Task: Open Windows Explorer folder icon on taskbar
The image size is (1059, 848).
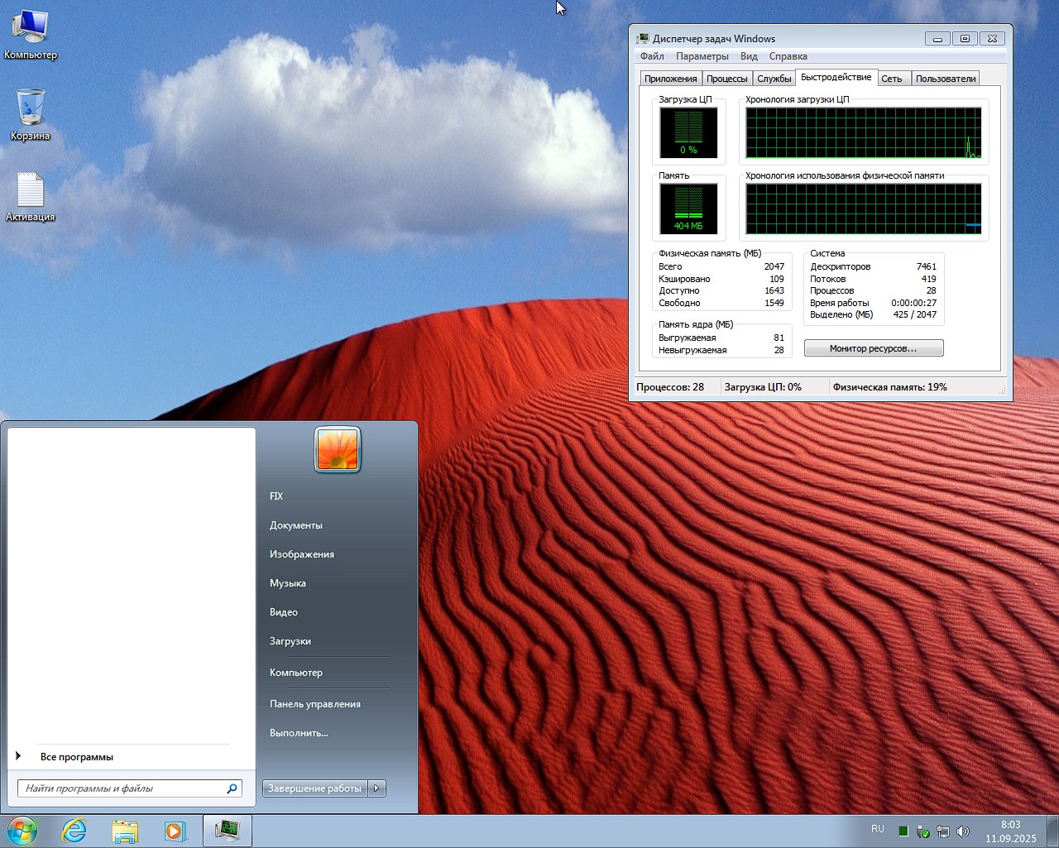Action: tap(125, 831)
